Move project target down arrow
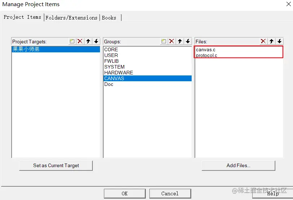The image size is (293, 200). point(96,41)
